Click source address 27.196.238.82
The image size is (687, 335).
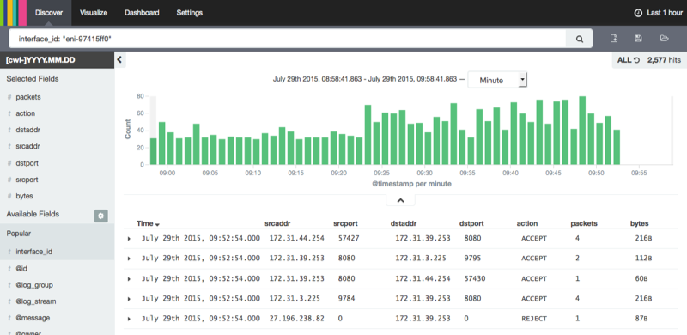[x=296, y=319]
